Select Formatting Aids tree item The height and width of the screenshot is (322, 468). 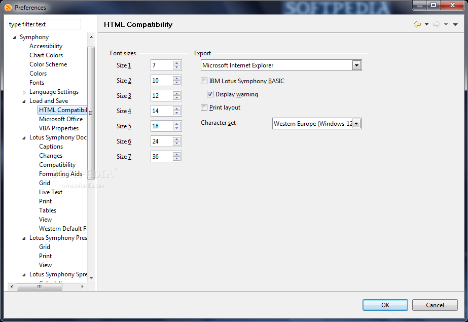click(60, 174)
